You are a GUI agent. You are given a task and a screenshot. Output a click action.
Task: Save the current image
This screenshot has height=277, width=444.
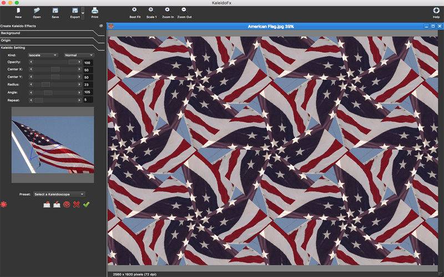pos(55,13)
